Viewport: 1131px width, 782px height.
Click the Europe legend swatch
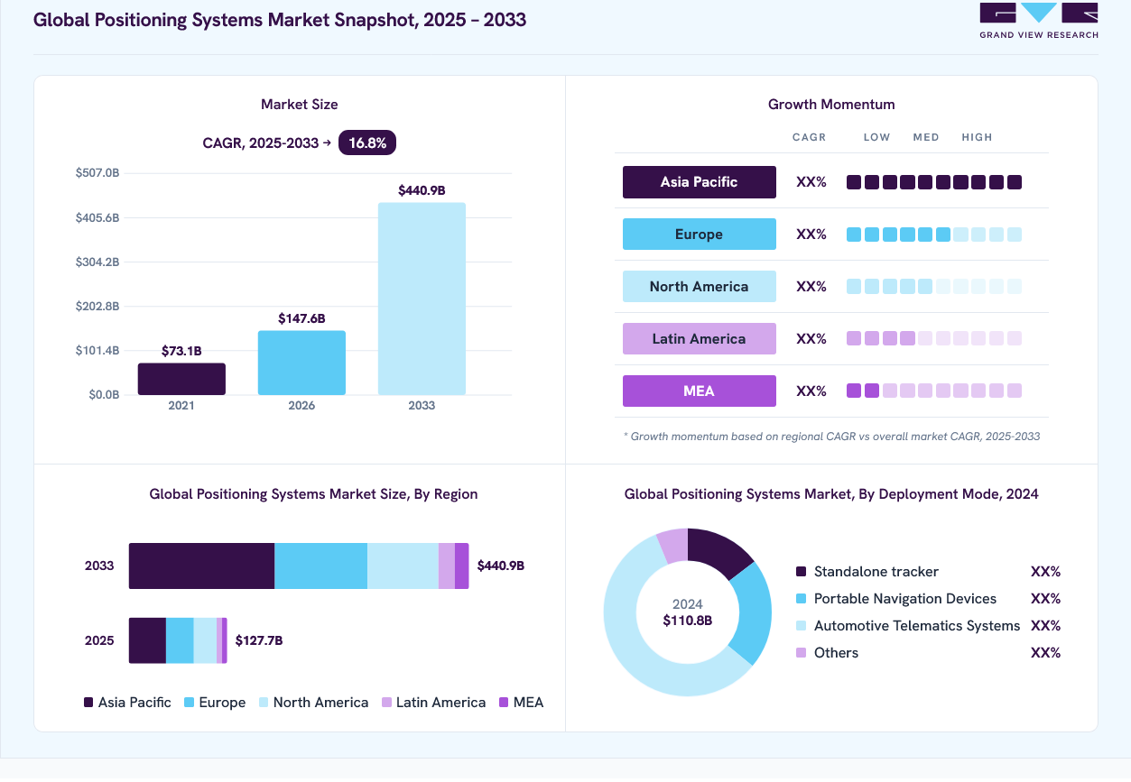click(x=190, y=703)
